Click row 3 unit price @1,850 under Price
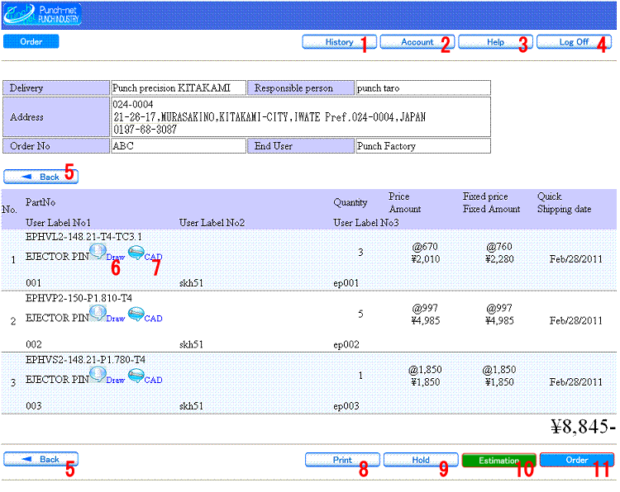Viewport: 620px width, 492px height. tap(425, 370)
